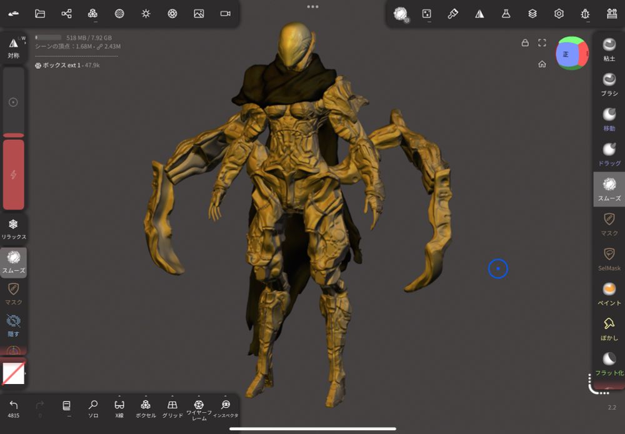Open the current brush tool settings
Image resolution: width=625 pixels, height=434 pixels.
401,14
